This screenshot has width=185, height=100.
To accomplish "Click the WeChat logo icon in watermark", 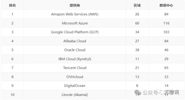I will pyautogui.click(x=138, y=92).
